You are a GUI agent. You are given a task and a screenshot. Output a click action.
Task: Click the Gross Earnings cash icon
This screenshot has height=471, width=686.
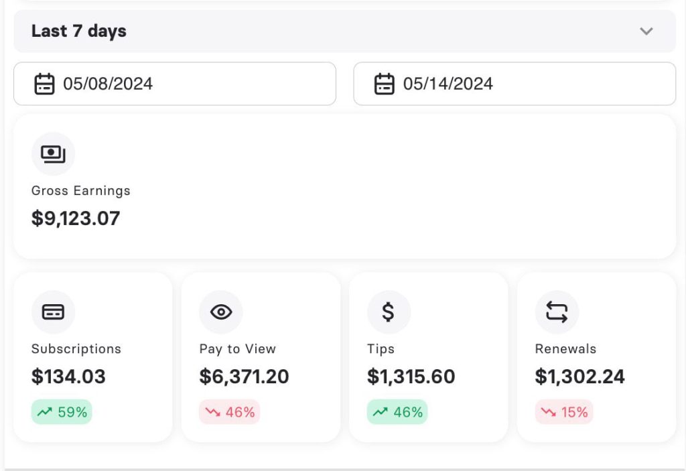[x=53, y=154]
